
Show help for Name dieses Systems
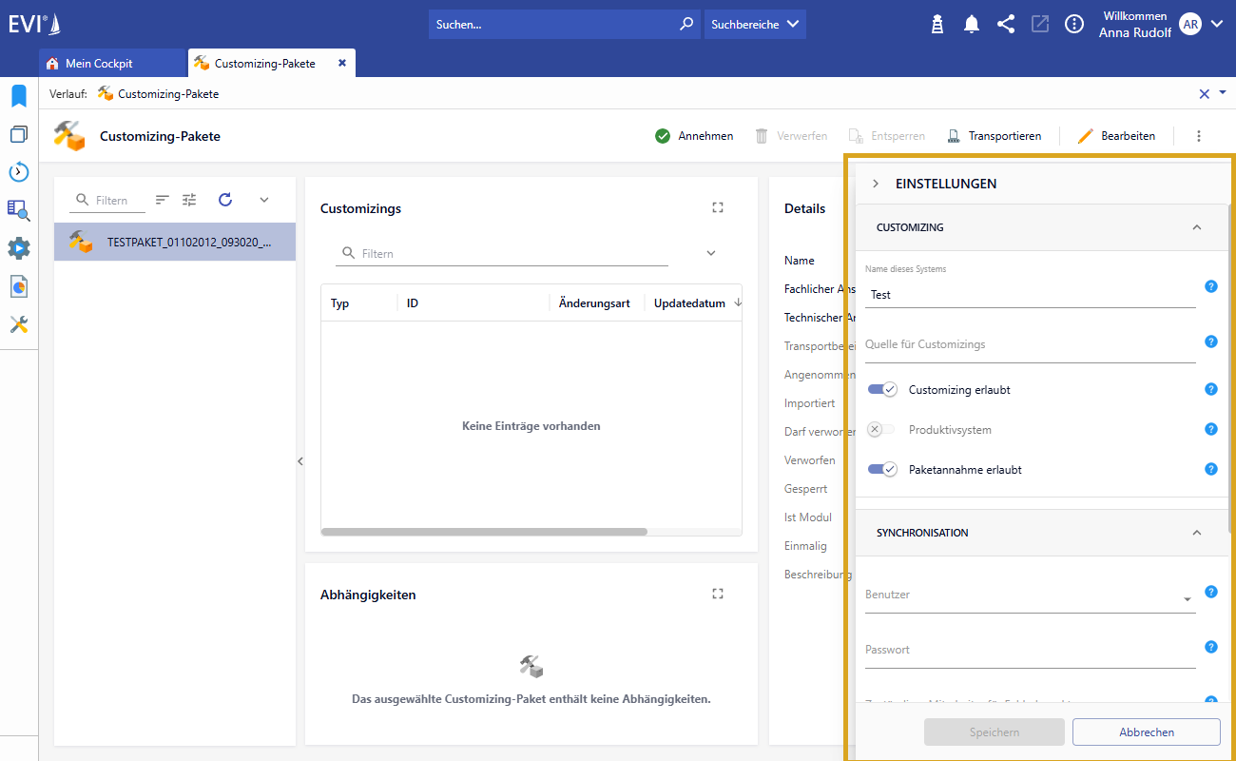(1211, 286)
